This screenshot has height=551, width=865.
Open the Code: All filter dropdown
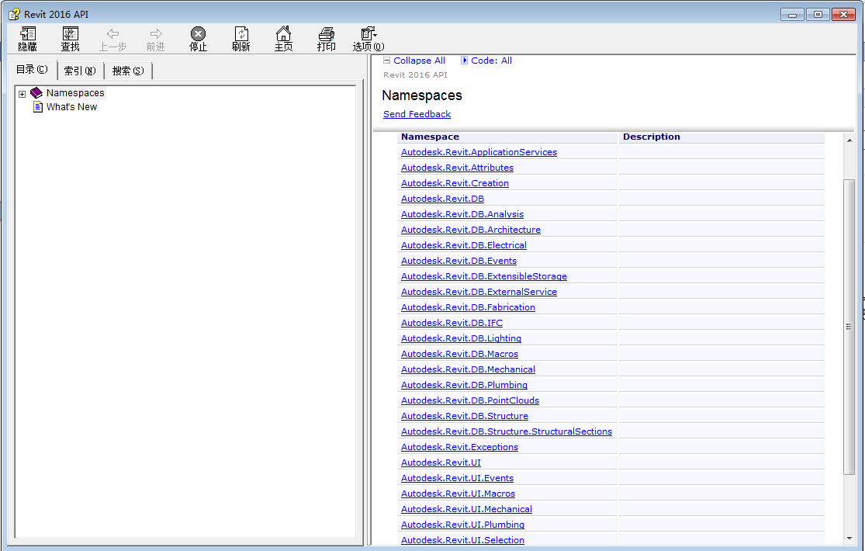[x=492, y=61]
